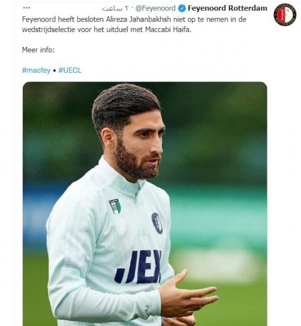Open Feyenoord Rotterdam profile name
Viewport: 301px width, 326px height.
tap(228, 8)
